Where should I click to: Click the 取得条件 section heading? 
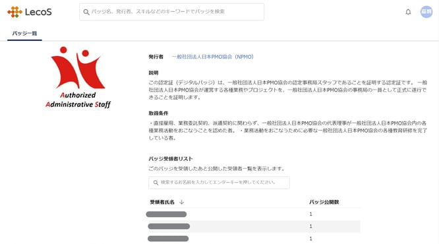pyautogui.click(x=158, y=113)
